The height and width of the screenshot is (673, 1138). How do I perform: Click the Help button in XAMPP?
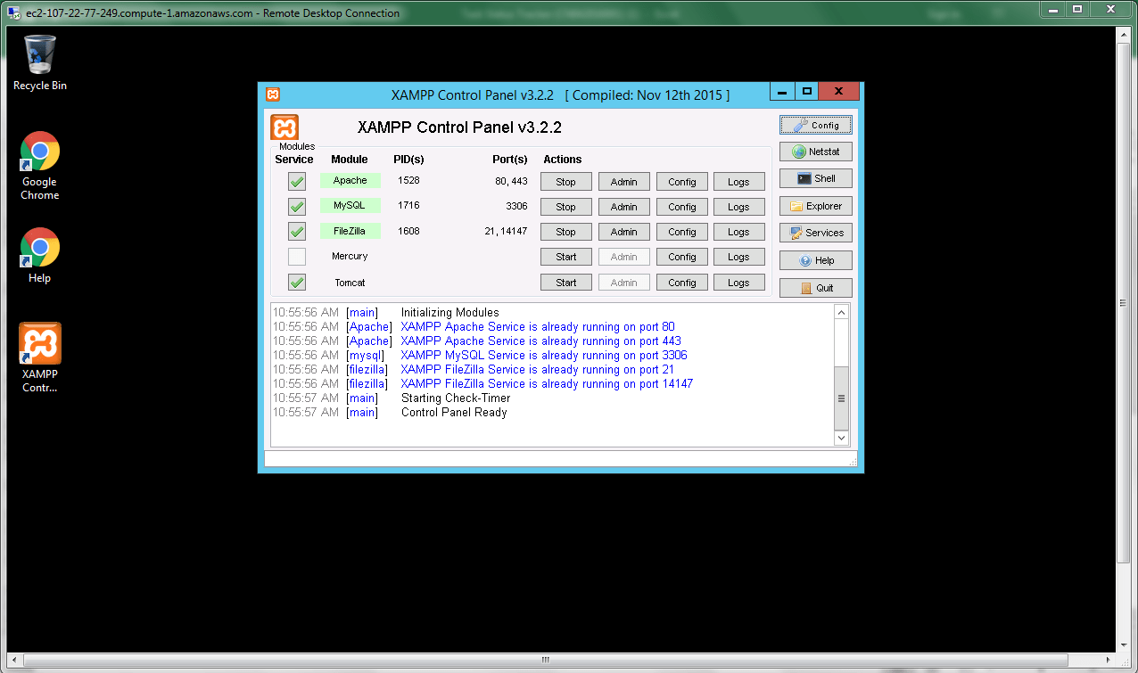tap(815, 260)
